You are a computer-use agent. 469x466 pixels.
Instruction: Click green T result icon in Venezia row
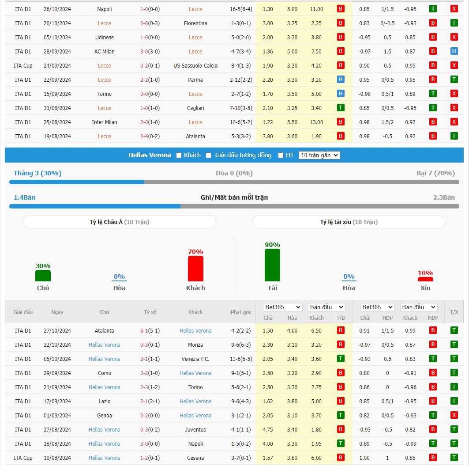[x=340, y=359]
